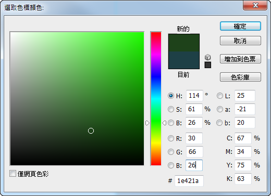Click the 選取色標顏色 dialog title
The height and width of the screenshot is (196, 271).
coord(24,8)
